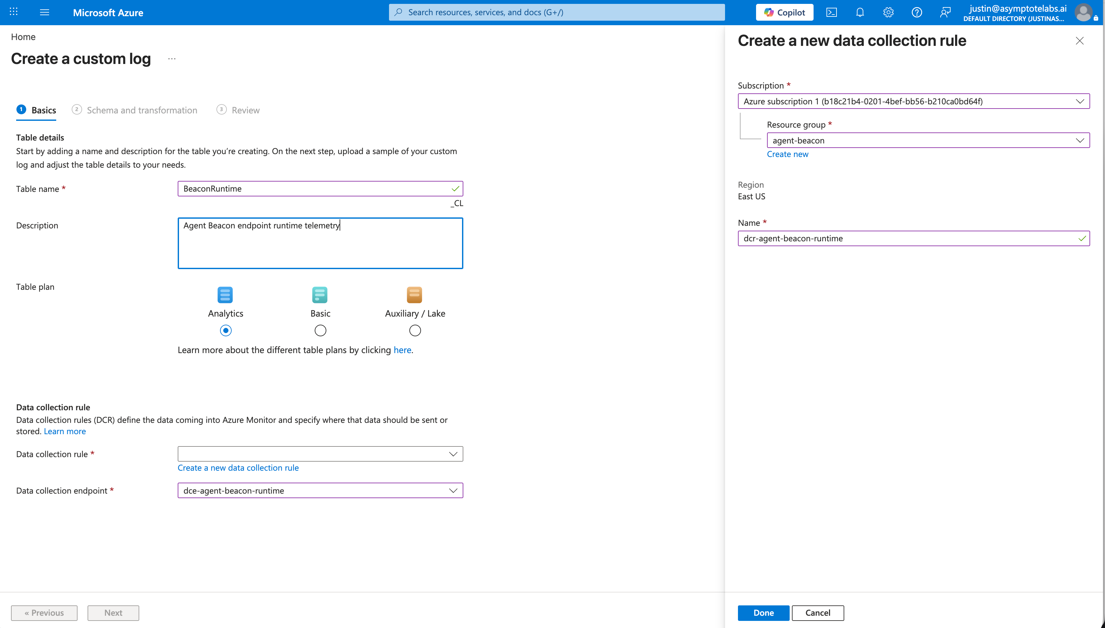
Task: Click into the Table name field
Action: pos(321,188)
